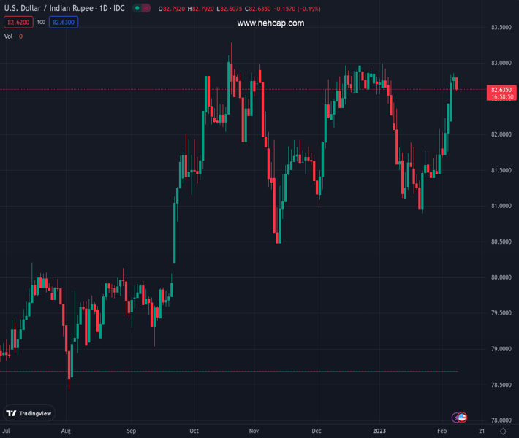519x438 pixels.
Task: Click the 78.0000 level on price scale
Action: [501, 420]
